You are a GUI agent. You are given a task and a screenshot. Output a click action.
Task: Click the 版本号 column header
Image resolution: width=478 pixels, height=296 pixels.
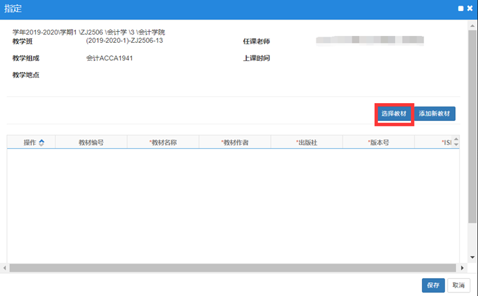[379, 142]
